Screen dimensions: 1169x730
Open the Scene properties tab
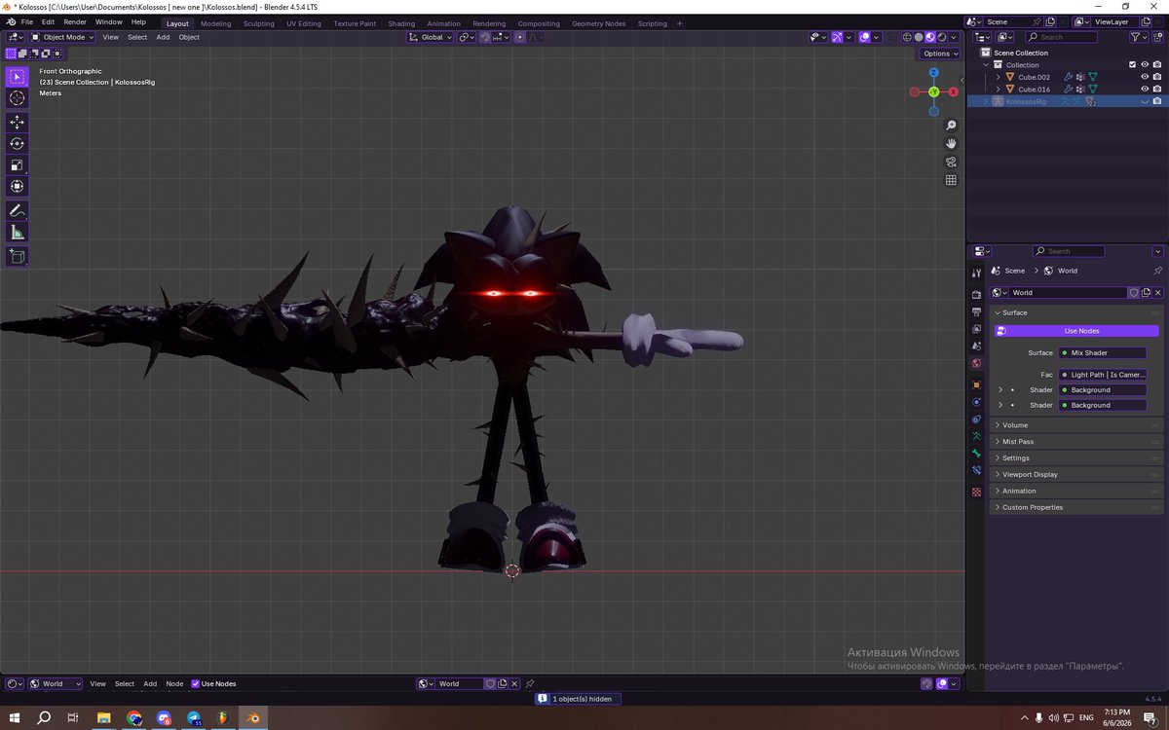point(976,347)
